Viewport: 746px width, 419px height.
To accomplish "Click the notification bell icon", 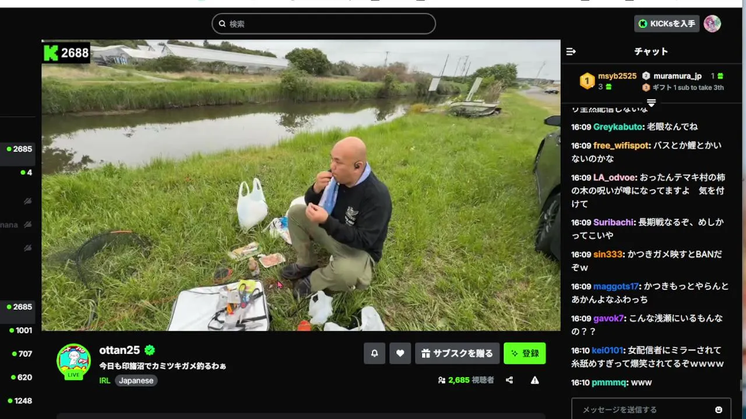I will click(x=374, y=353).
